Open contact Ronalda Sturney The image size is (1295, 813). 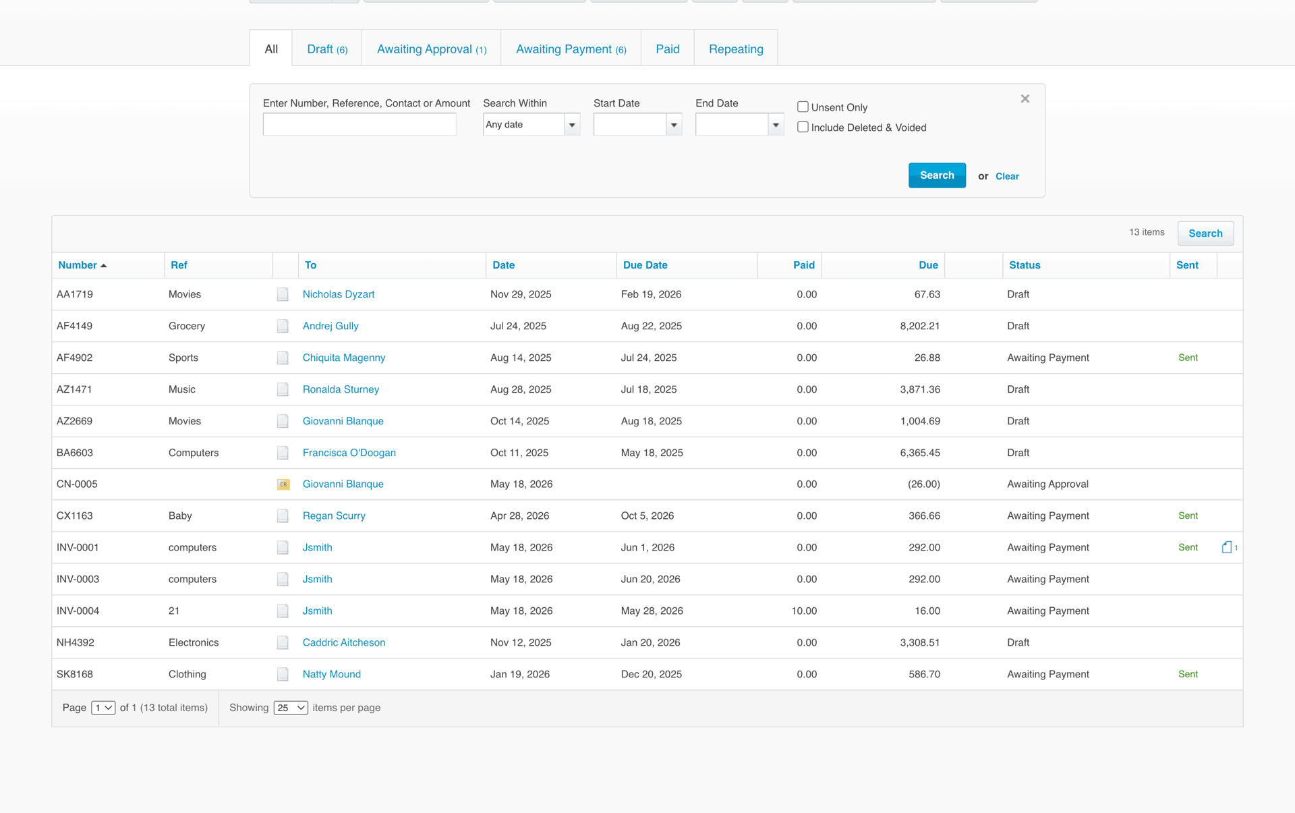pos(341,389)
